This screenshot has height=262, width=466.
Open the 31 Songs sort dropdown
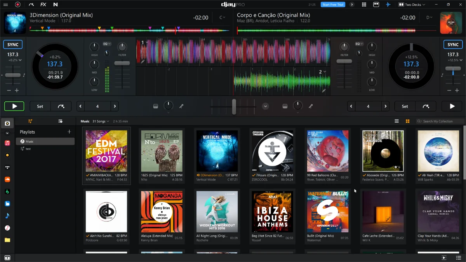101,121
